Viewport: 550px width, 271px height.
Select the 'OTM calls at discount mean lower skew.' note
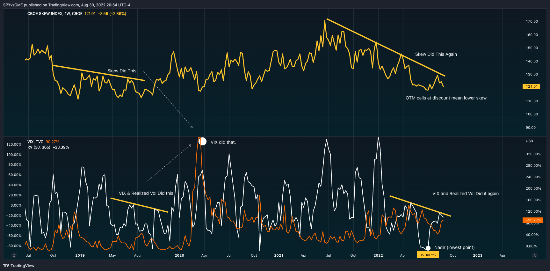pyautogui.click(x=446, y=98)
